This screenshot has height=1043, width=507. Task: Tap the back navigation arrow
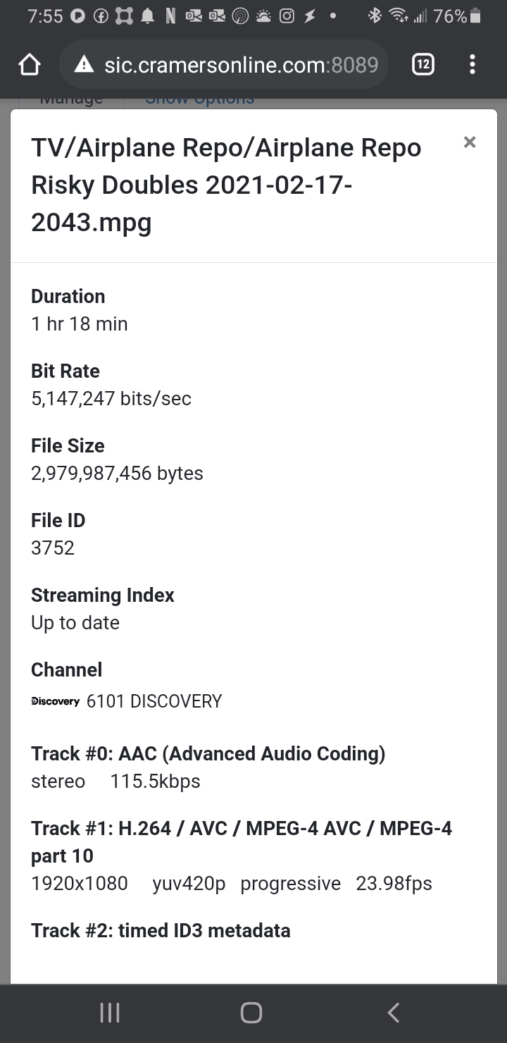point(393,1013)
